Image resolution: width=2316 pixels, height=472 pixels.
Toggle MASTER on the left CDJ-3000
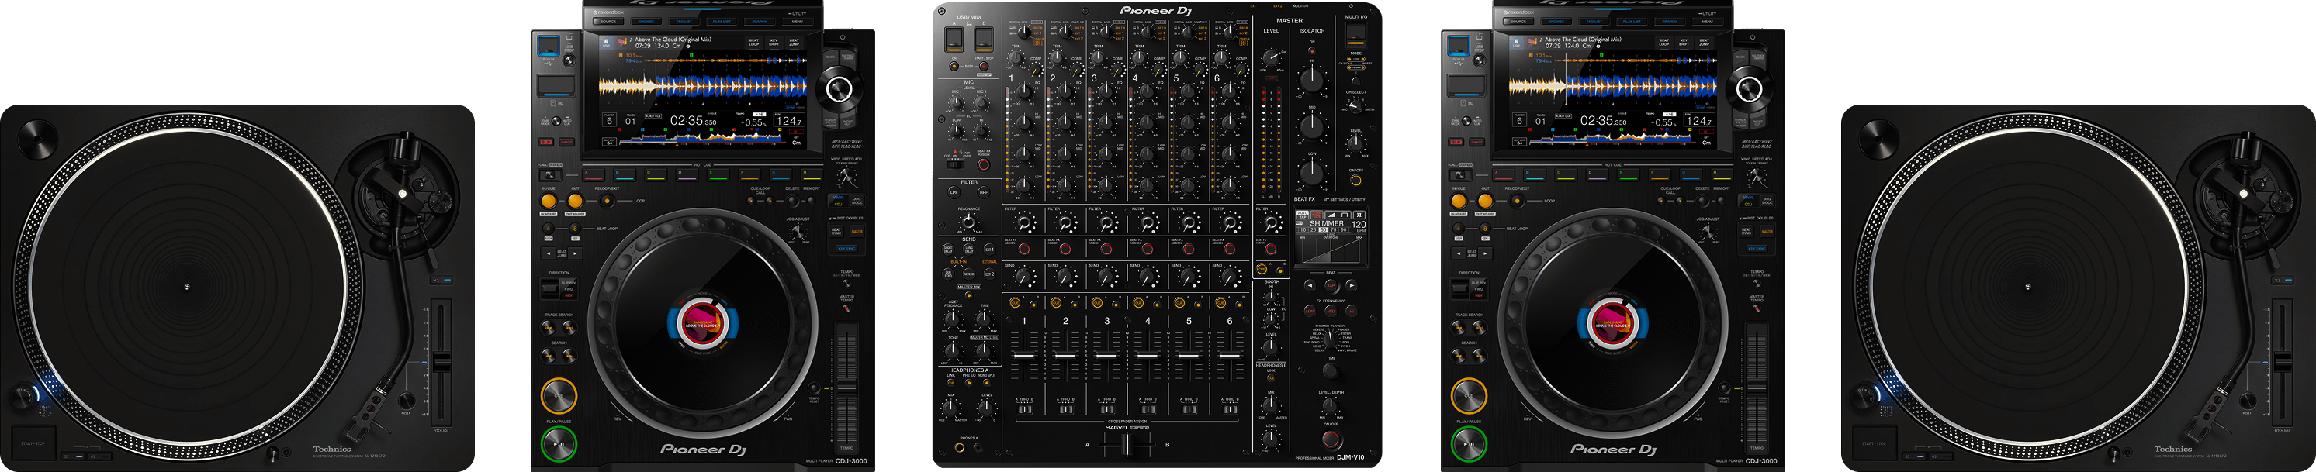(856, 231)
